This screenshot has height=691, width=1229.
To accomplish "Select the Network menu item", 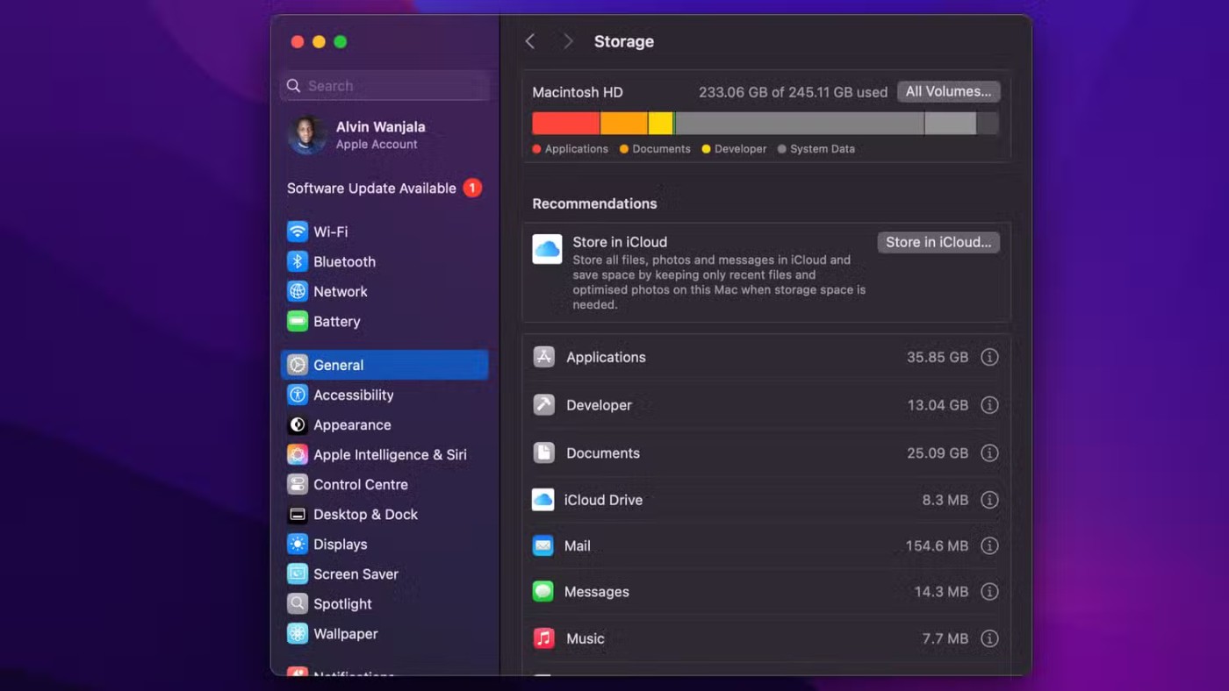I will pos(341,291).
